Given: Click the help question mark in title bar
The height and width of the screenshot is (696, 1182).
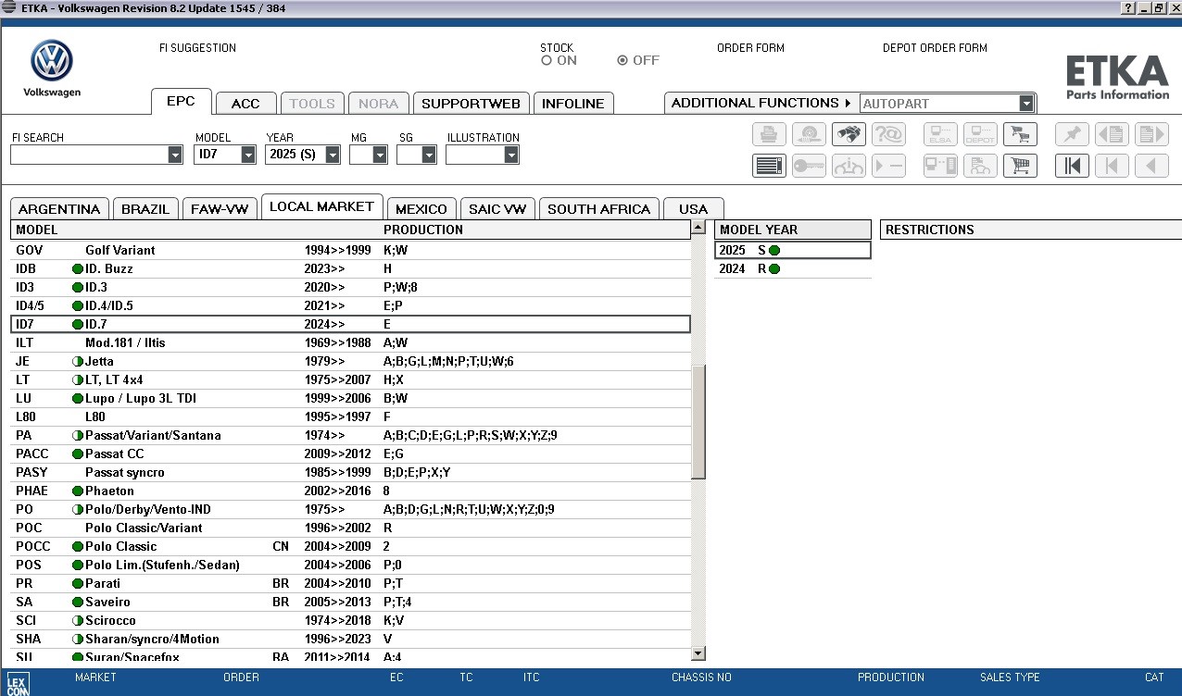Looking at the screenshot, I should [1127, 8].
